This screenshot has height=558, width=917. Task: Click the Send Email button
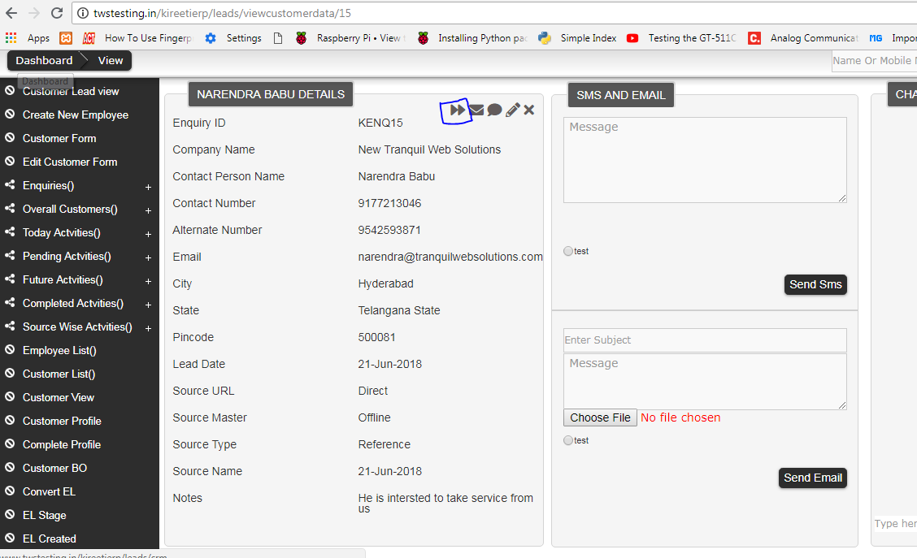coord(812,478)
